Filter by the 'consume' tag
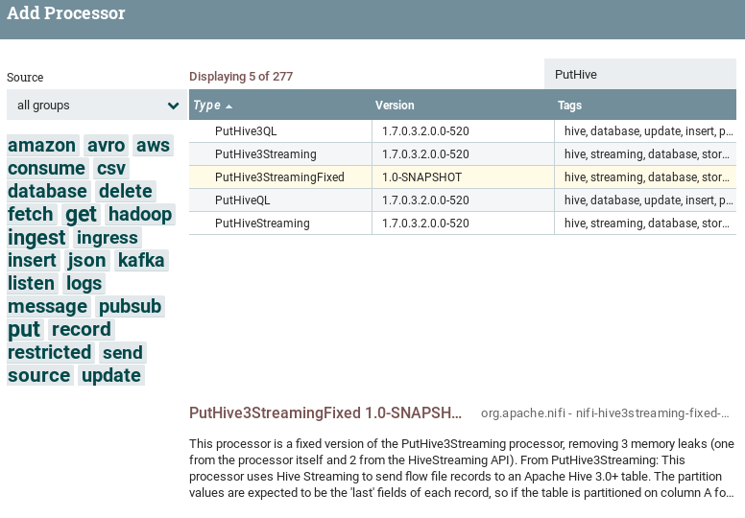This screenshot has width=745, height=518. 46,168
